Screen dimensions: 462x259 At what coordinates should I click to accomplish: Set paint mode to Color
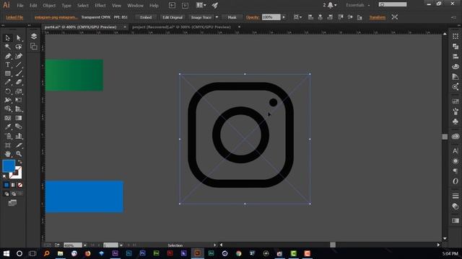pyautogui.click(x=6, y=185)
